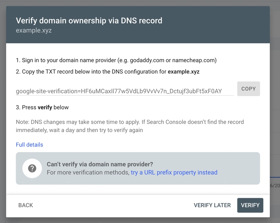Click Copy the TXT record instruction text
Screen dimensions: 280x223
[108, 72]
